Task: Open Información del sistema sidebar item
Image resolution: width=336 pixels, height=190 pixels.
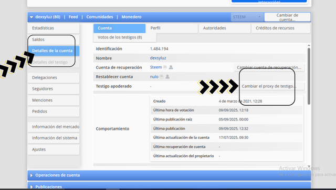Action: click(x=54, y=138)
